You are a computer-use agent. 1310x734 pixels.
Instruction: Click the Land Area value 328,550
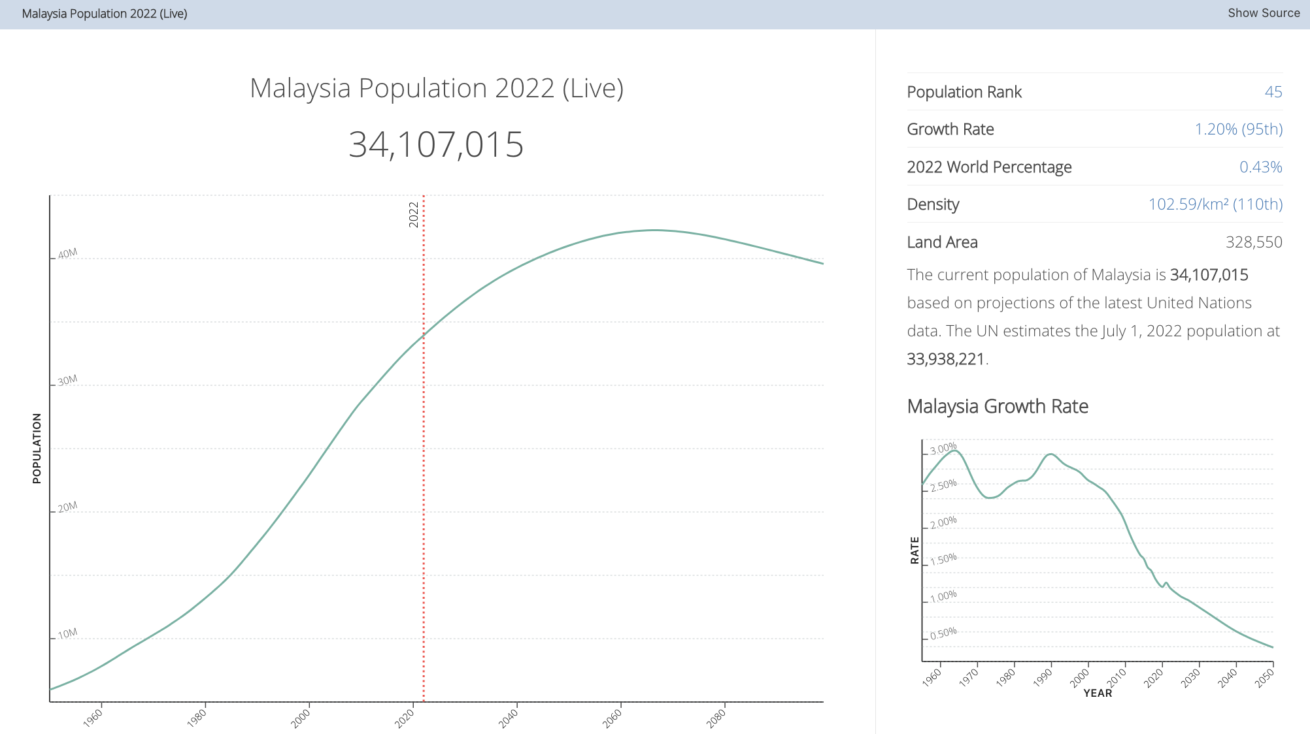[x=1253, y=242]
